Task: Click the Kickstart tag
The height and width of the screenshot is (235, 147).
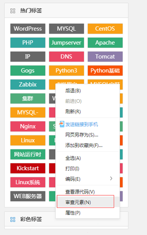Action: click(x=28, y=168)
